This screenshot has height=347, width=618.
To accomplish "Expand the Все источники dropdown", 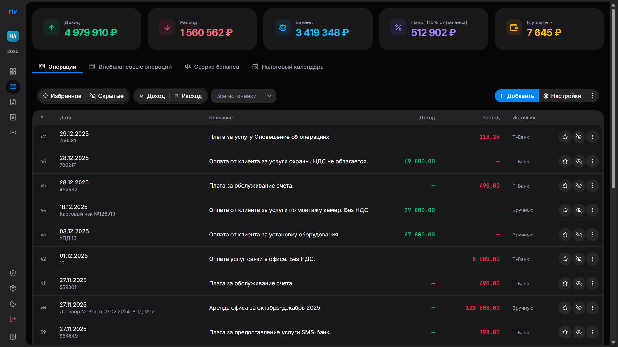I will coord(243,96).
